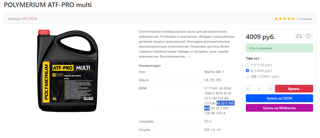Image resolution: width=320 pixels, height=138 pixels.
Task: Click the compare scales icon
Action: click(299, 37)
